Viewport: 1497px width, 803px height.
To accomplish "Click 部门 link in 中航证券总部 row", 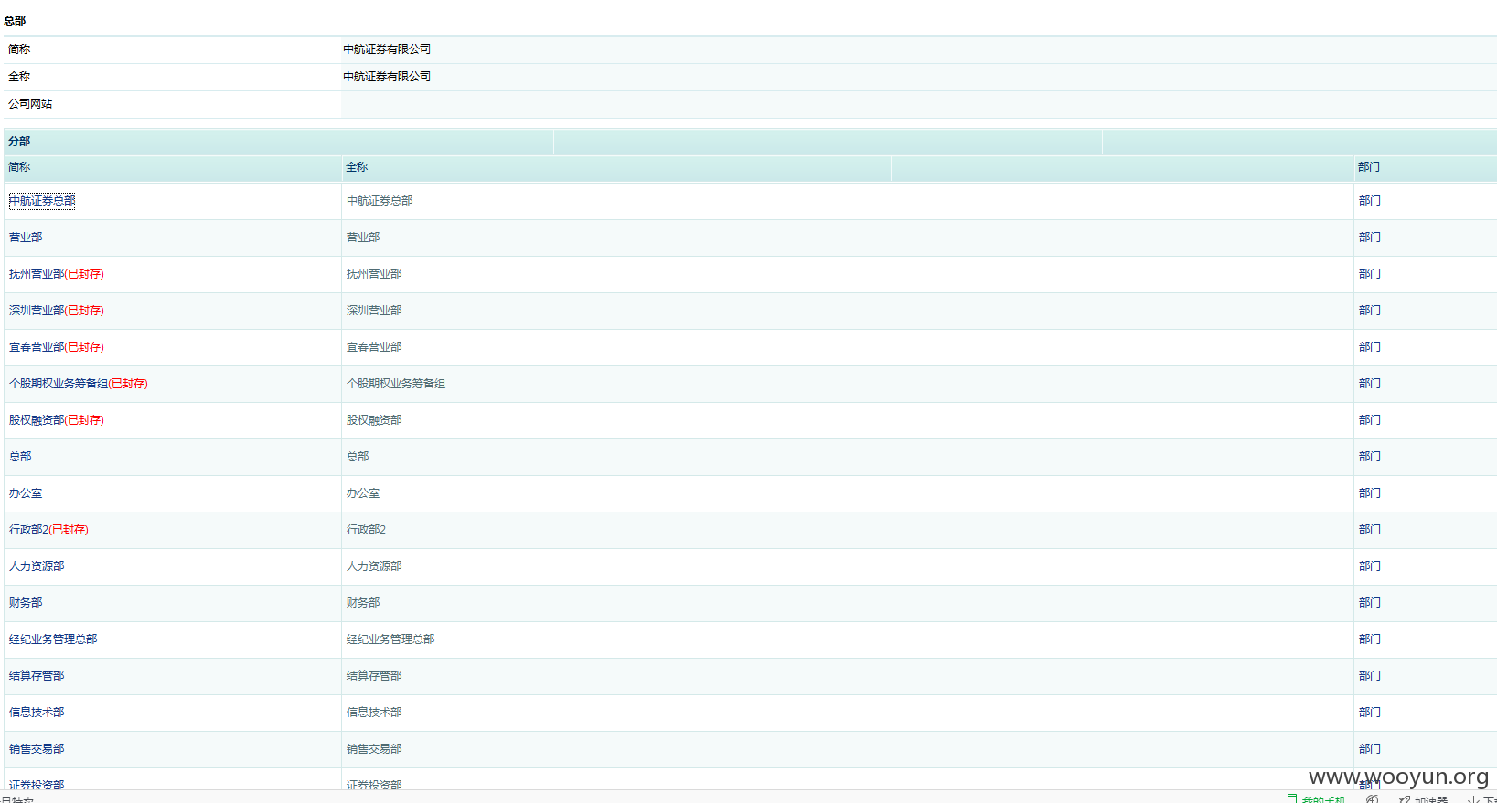I will 1370,201.
